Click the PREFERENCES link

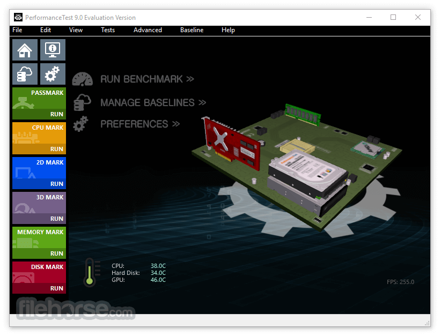coord(140,124)
